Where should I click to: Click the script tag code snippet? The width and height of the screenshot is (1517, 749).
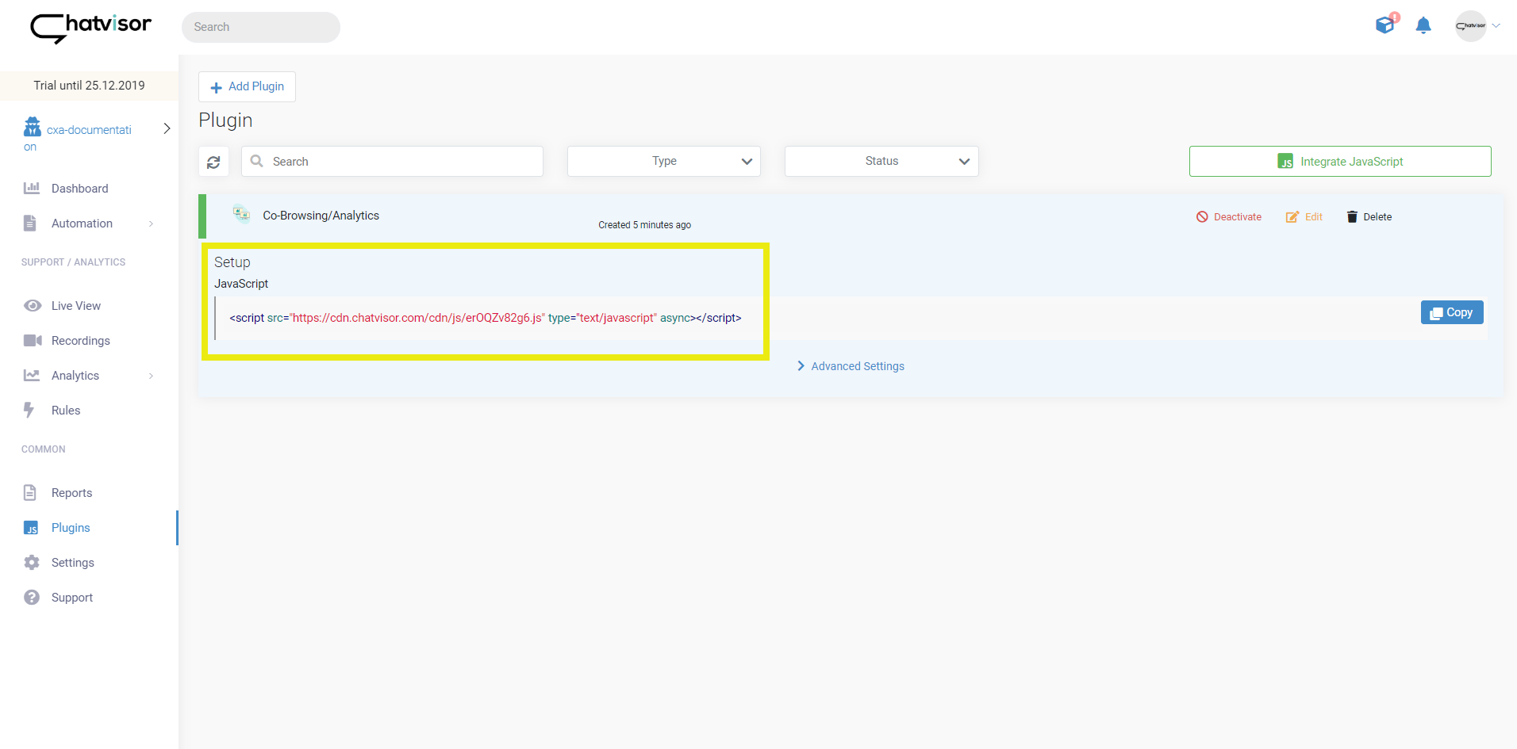click(x=486, y=318)
